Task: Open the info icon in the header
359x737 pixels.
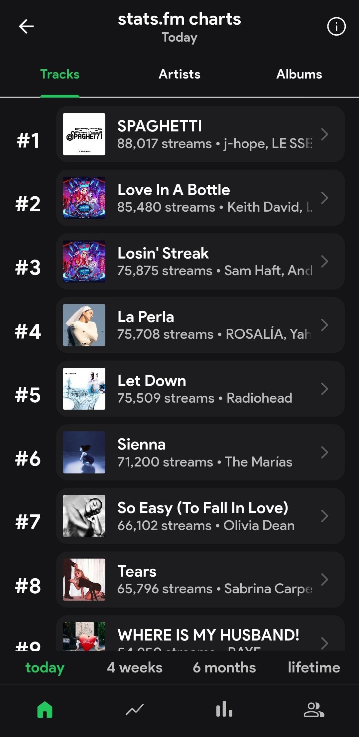Action: pyautogui.click(x=336, y=27)
